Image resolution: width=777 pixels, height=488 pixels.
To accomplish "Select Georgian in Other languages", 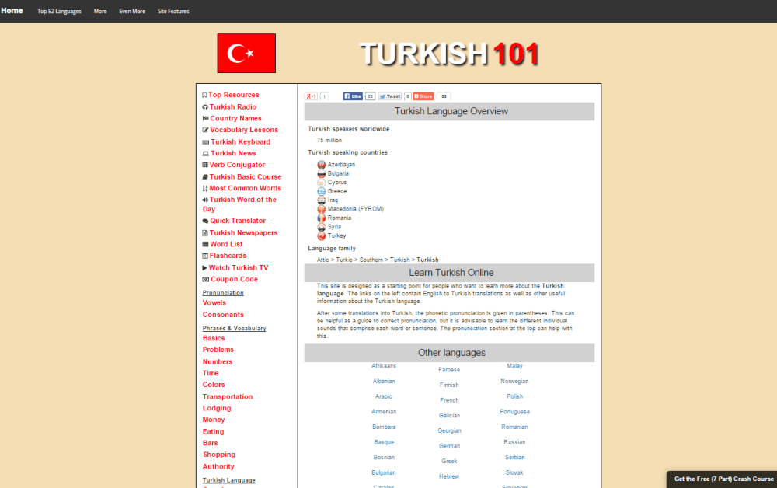I will (x=449, y=431).
